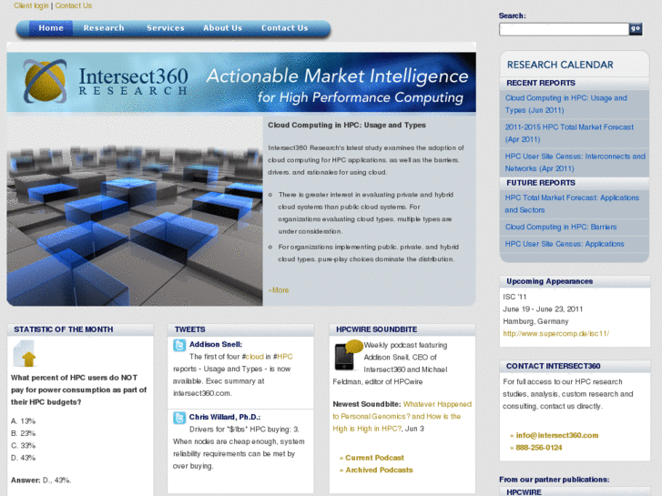Open Cloud Computing in HPC: Usage and Types report
The width and height of the screenshot is (662, 496).
[x=566, y=104]
